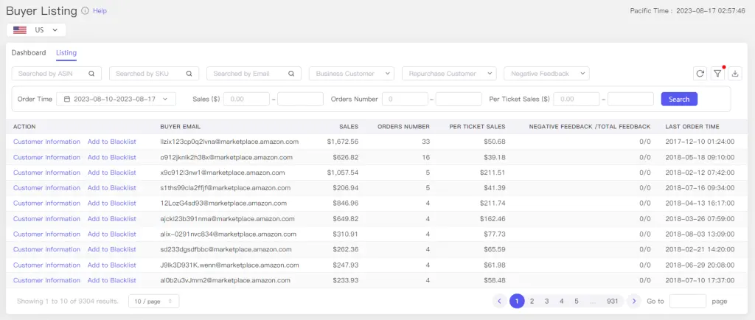The height and width of the screenshot is (320, 755).
Task: Click the Go to page input field
Action: [687, 301]
